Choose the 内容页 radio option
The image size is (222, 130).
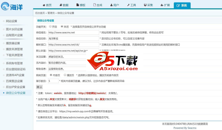[x=51, y=75]
